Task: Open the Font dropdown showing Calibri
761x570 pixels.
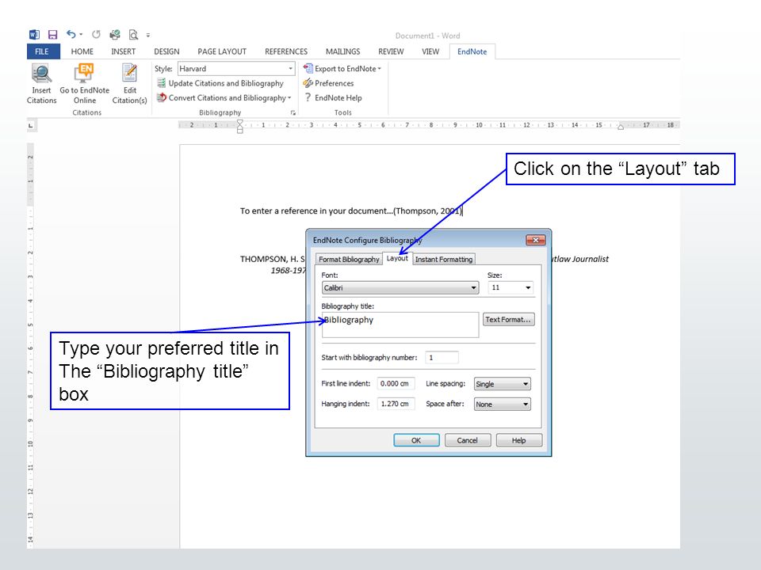Action: (400, 288)
